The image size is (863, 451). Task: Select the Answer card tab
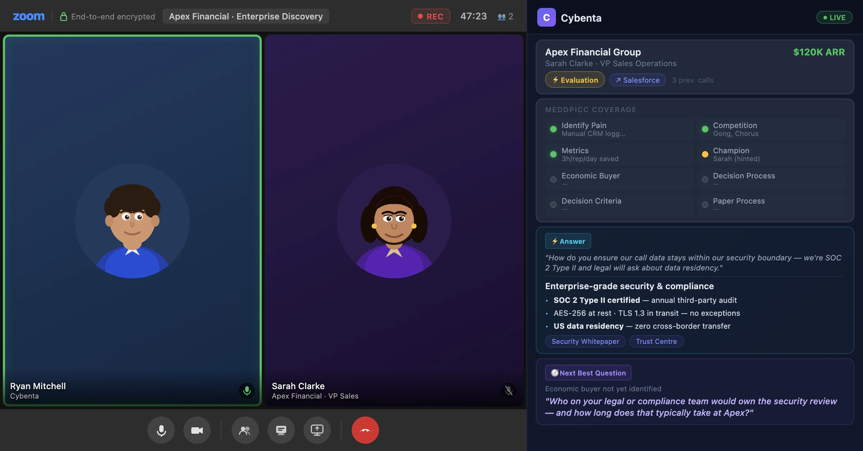tap(568, 241)
